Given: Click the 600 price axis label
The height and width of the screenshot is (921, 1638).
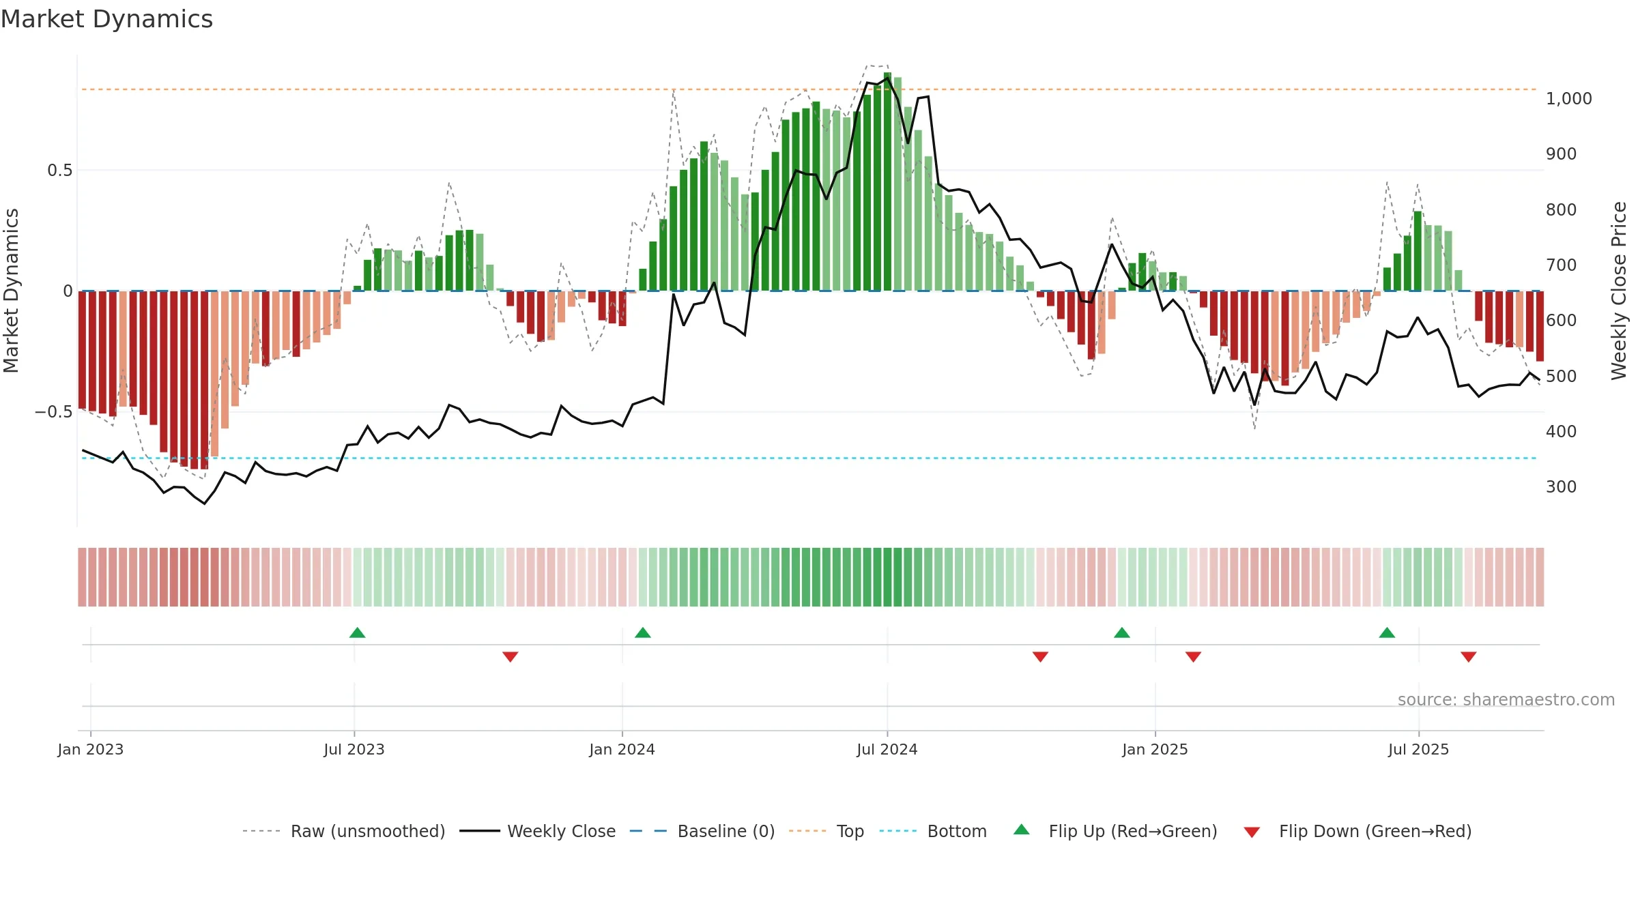Looking at the screenshot, I should pos(1562,320).
